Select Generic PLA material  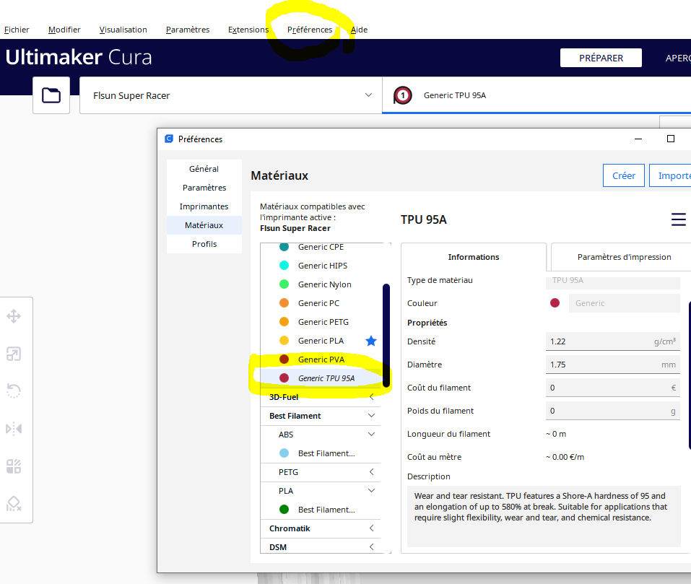[321, 341]
